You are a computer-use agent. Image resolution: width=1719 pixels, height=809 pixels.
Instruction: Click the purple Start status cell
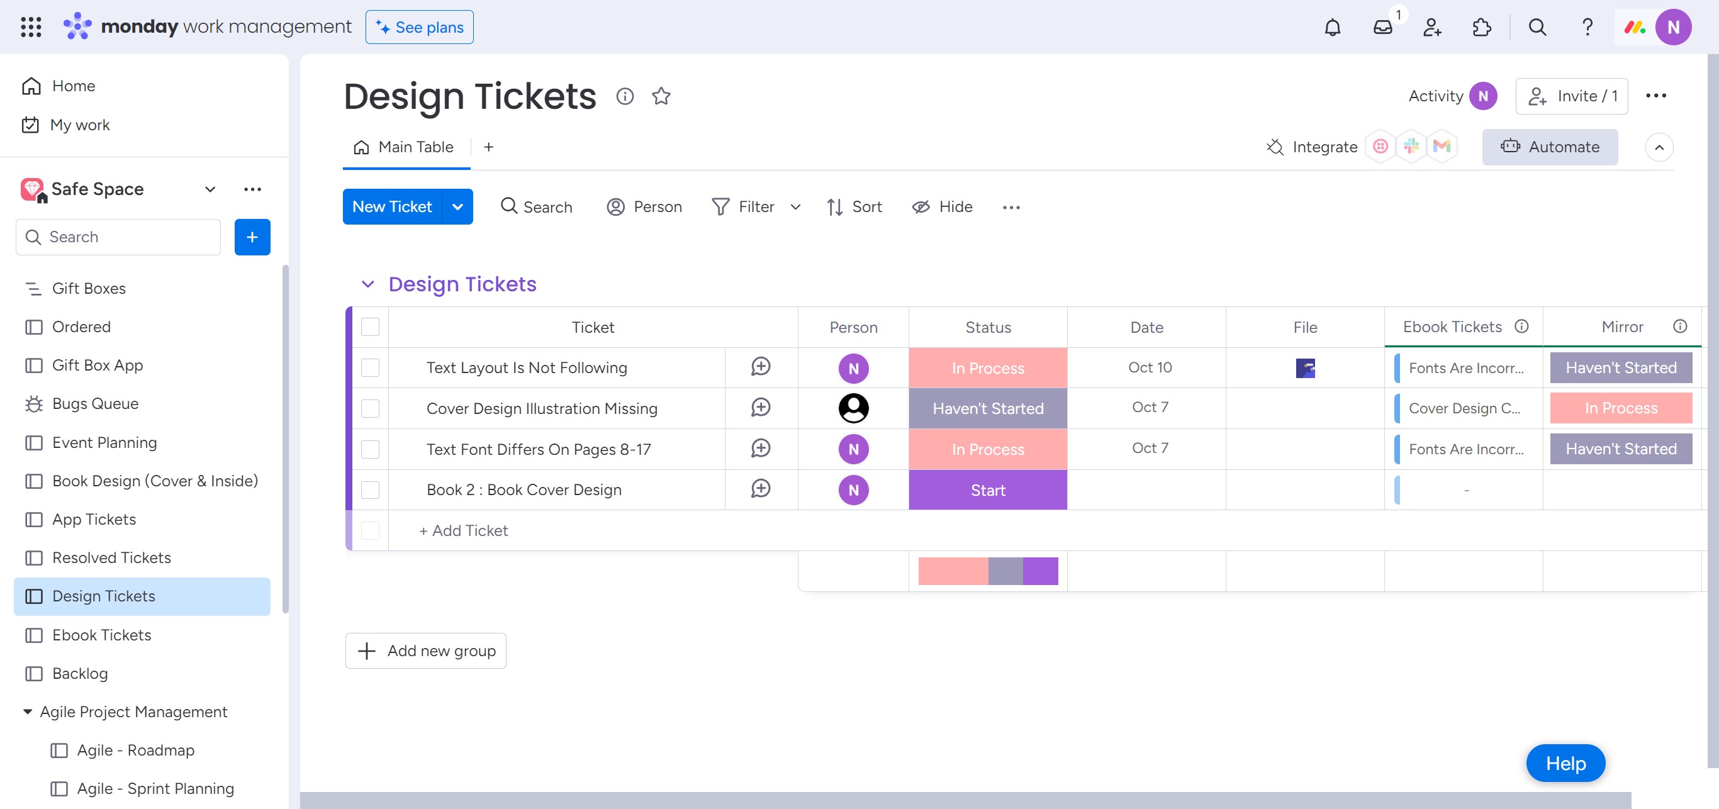click(x=987, y=490)
